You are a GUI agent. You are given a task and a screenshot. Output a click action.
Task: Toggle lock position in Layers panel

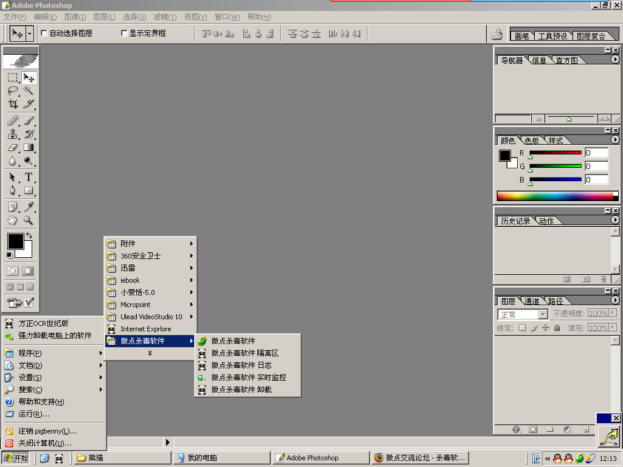546,328
